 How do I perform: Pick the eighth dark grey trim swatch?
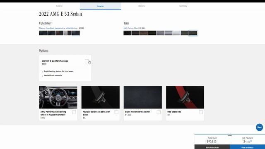point(185,33)
